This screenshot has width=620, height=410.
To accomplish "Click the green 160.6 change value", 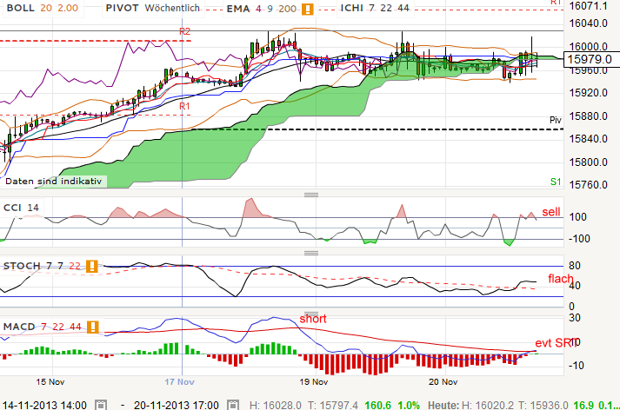I will (377, 406).
